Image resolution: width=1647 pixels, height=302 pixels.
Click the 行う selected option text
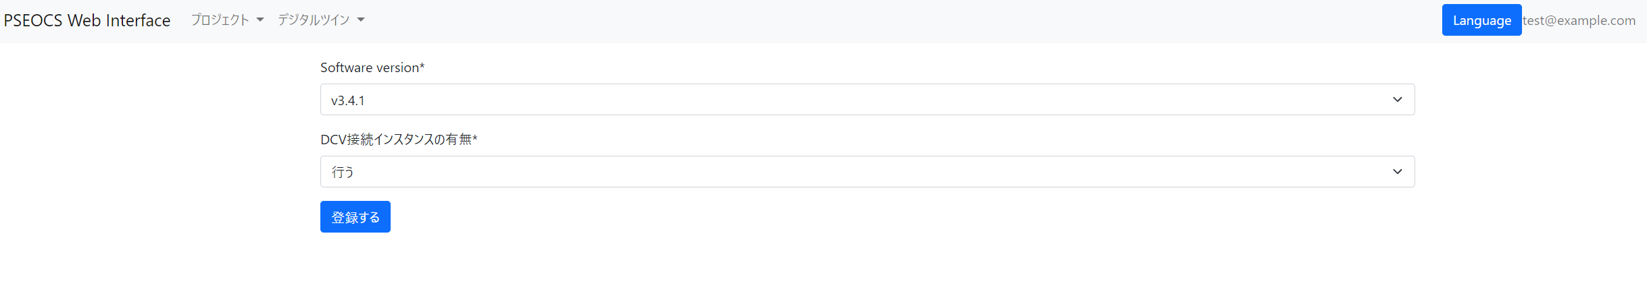pyautogui.click(x=343, y=173)
